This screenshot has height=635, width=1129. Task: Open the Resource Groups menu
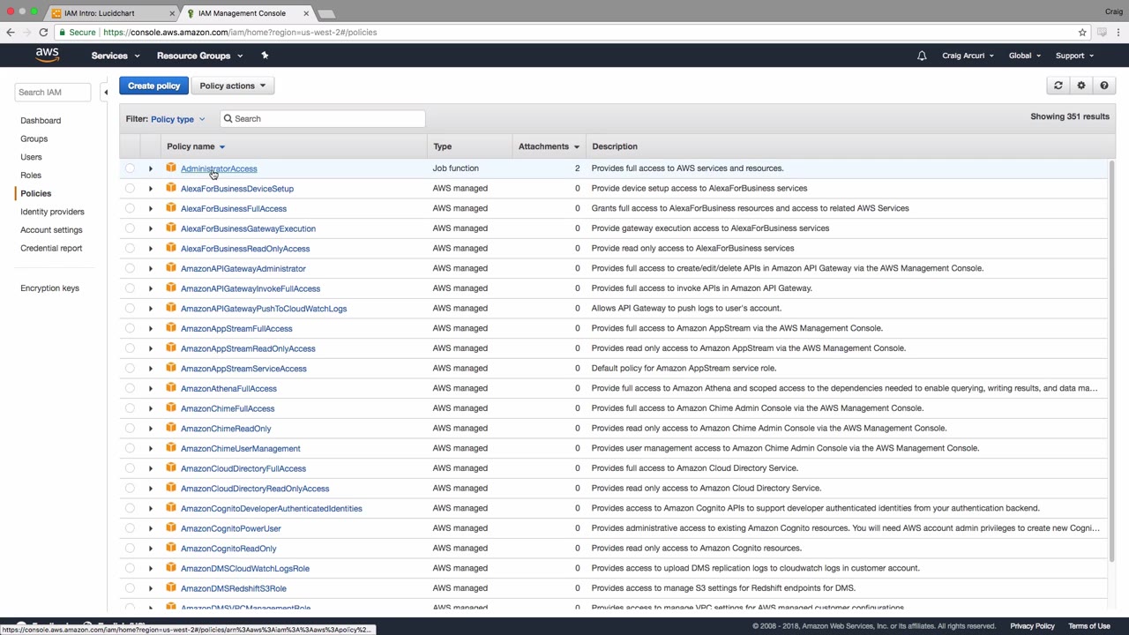[199, 56]
